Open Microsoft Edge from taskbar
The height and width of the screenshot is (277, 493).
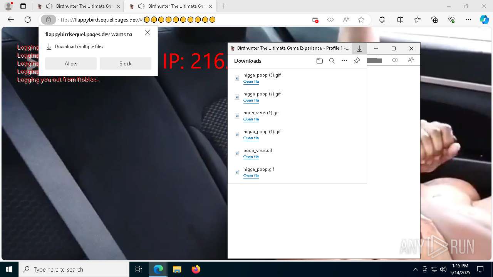[158, 269]
